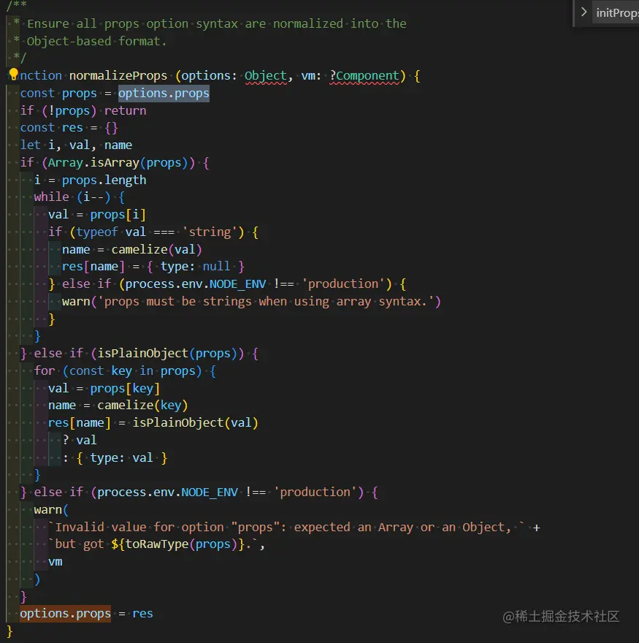Viewport: 639px width, 643px height.
Task: Click the 'while (i--)' loop line
Action: [x=79, y=197]
